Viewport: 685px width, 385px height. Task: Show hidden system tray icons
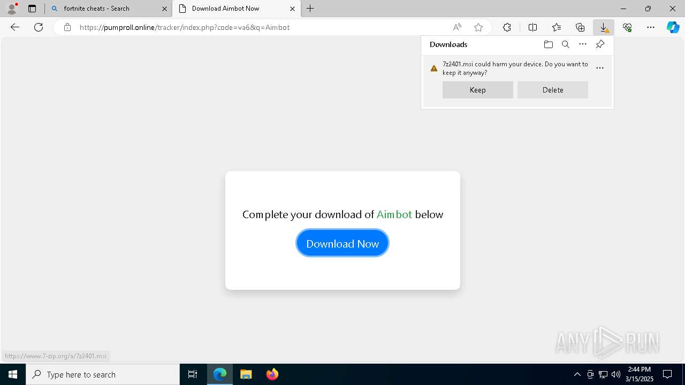click(577, 374)
